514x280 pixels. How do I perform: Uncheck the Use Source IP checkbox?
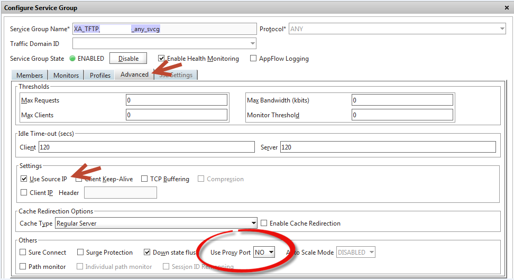[24, 179]
